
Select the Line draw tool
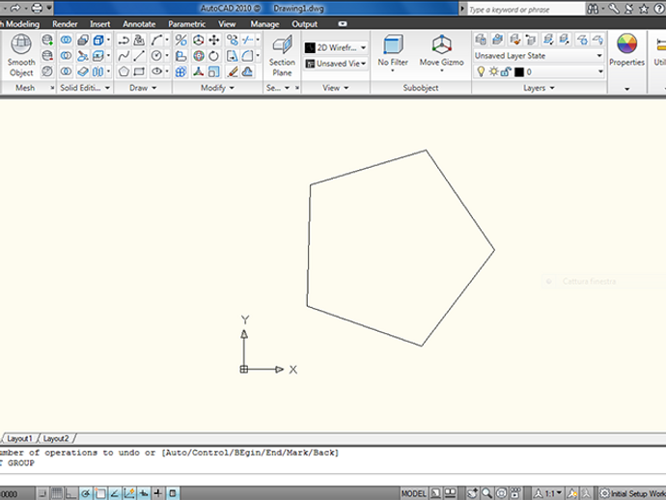point(139,56)
